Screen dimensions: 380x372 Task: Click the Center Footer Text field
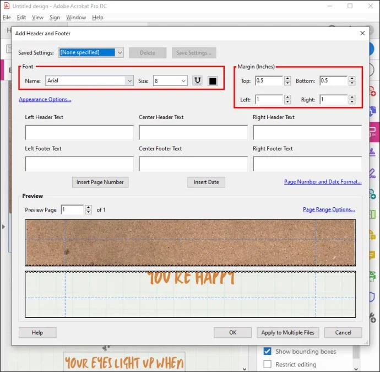click(193, 164)
